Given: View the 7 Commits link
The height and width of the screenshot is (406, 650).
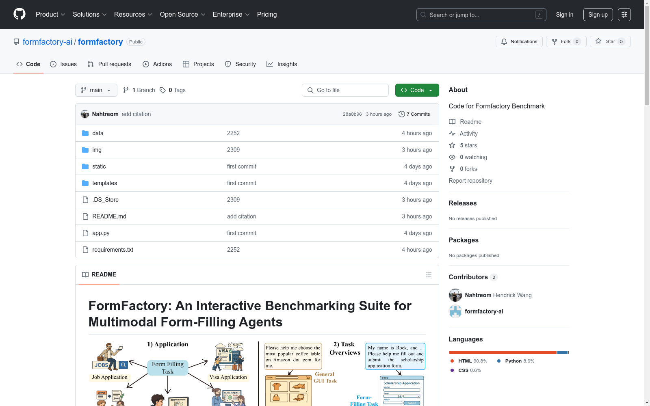Looking at the screenshot, I should click(414, 114).
